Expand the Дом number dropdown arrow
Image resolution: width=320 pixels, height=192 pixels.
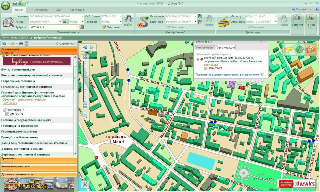[x=82, y=22]
